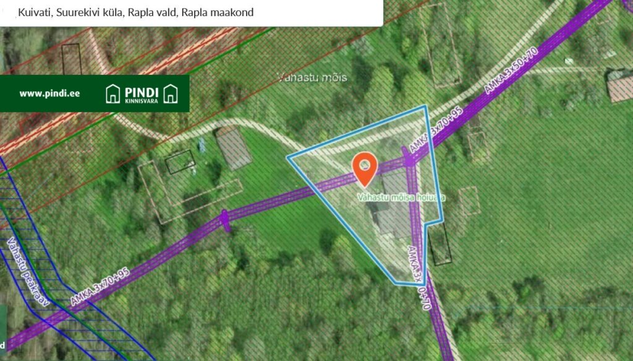Image resolution: width=633 pixels, height=361 pixels.
Task: Click the house icon left of PINDI
Action: tap(113, 94)
